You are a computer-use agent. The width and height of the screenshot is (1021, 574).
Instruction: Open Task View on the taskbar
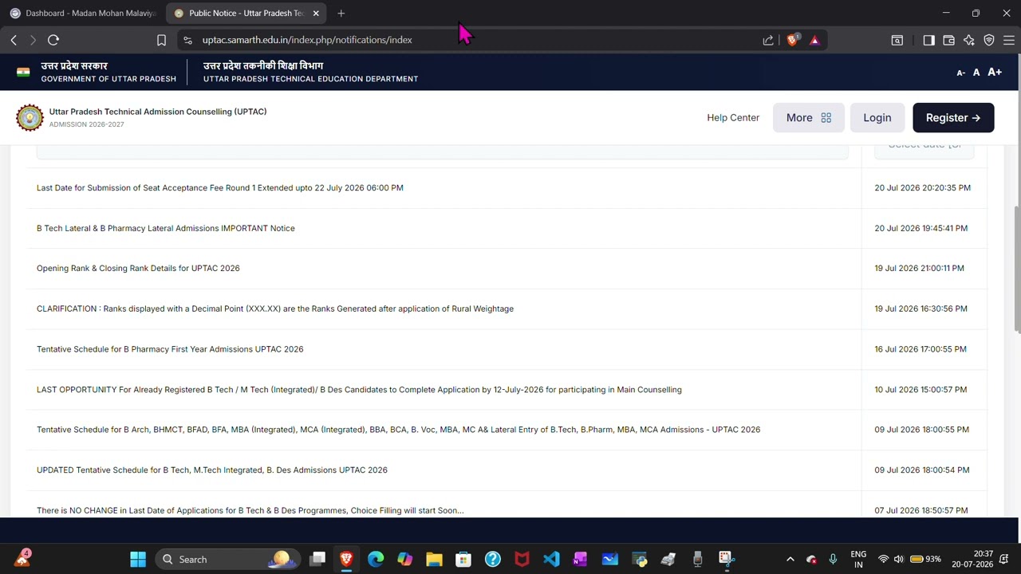(x=317, y=559)
